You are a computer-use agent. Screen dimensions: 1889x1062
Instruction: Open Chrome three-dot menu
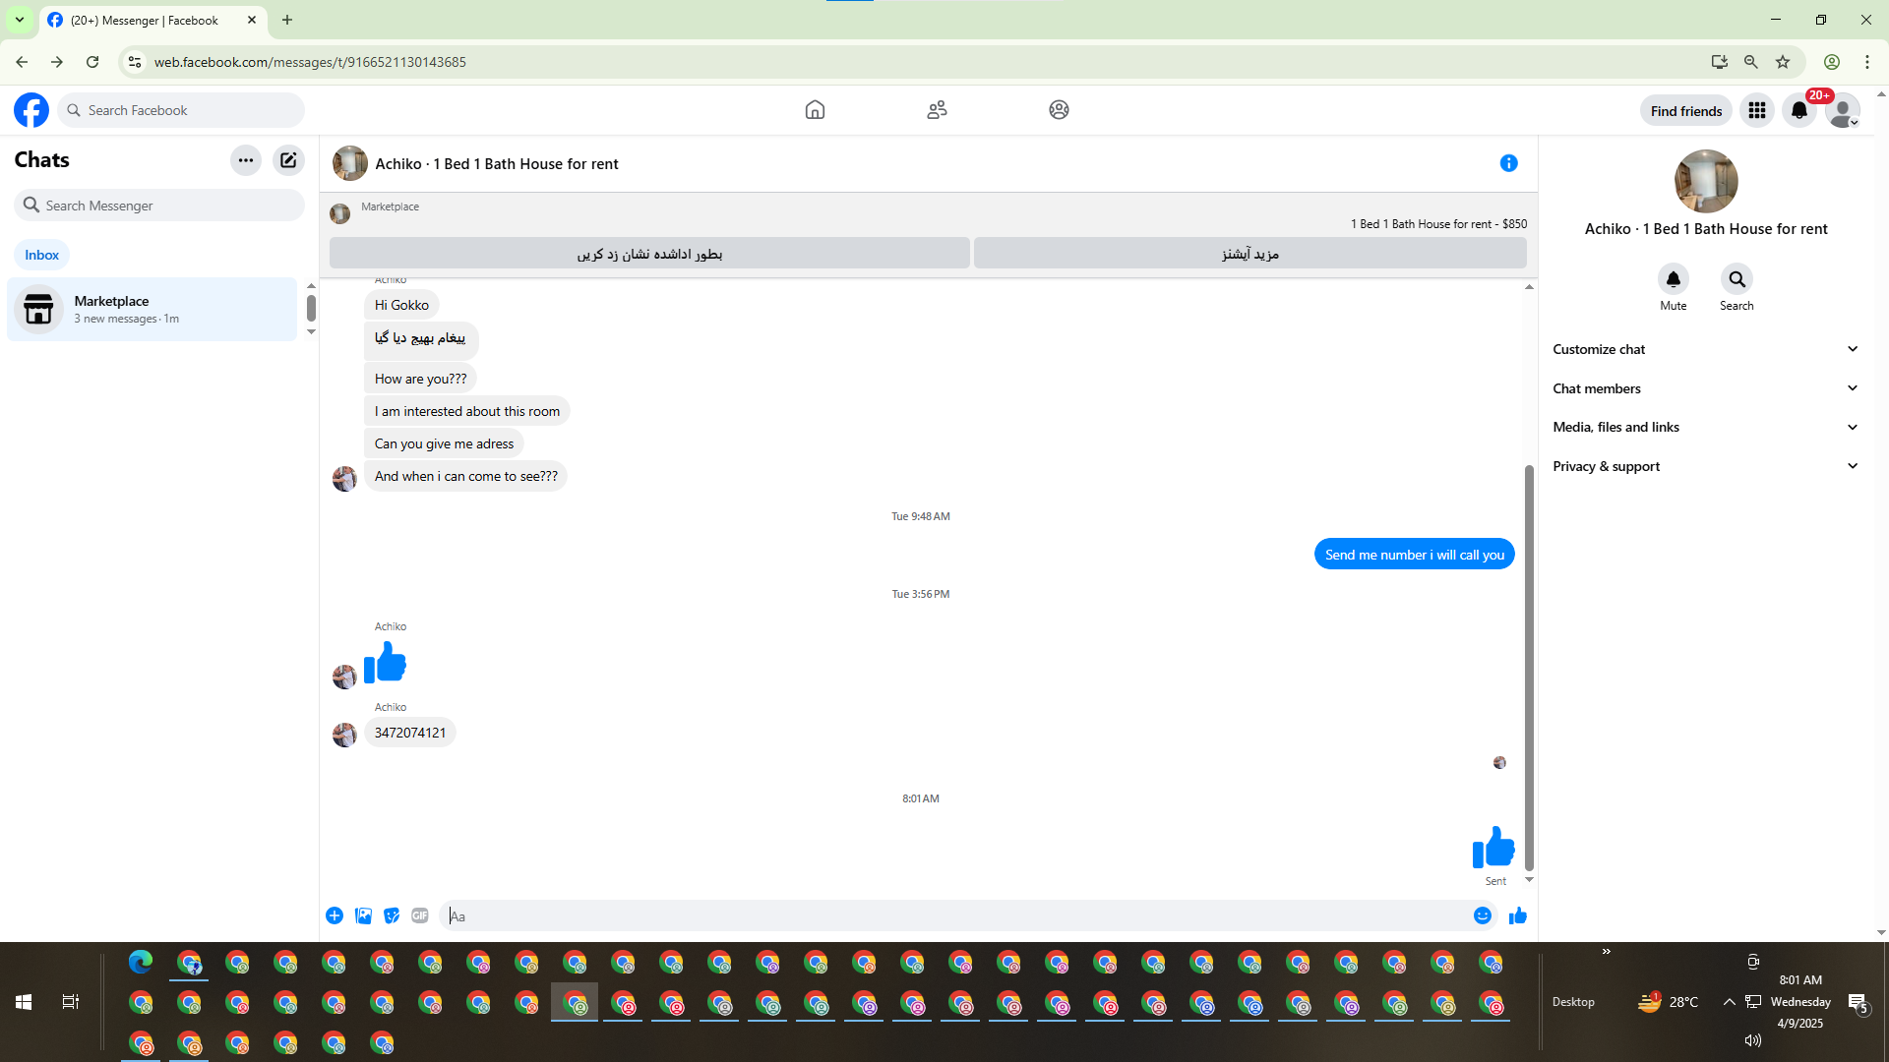1867,62
